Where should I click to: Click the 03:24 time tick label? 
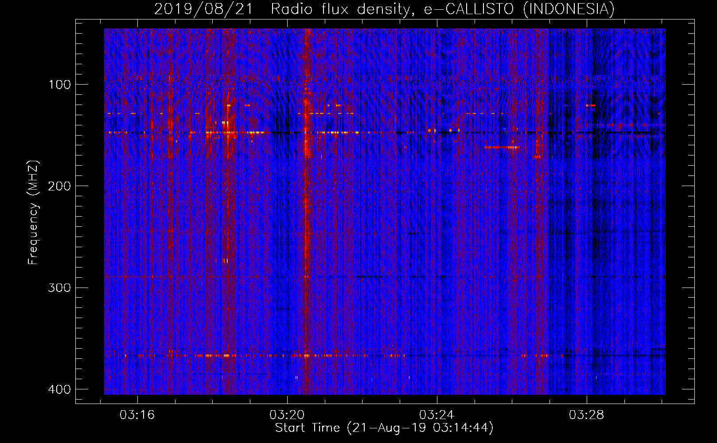click(x=437, y=415)
